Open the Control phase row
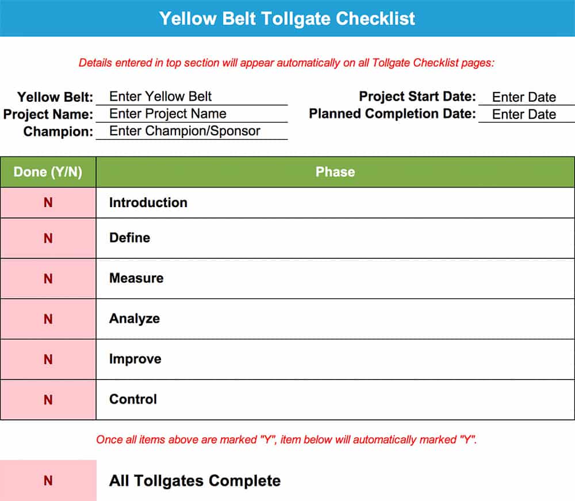The width and height of the screenshot is (575, 501). point(335,399)
